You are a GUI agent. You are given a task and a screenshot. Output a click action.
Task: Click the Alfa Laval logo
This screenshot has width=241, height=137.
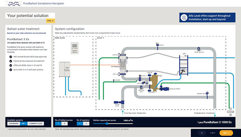pyautogui.click(x=14, y=3)
